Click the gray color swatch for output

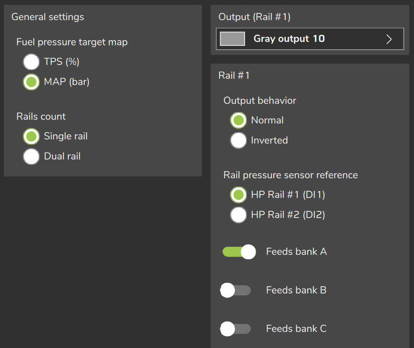[232, 39]
